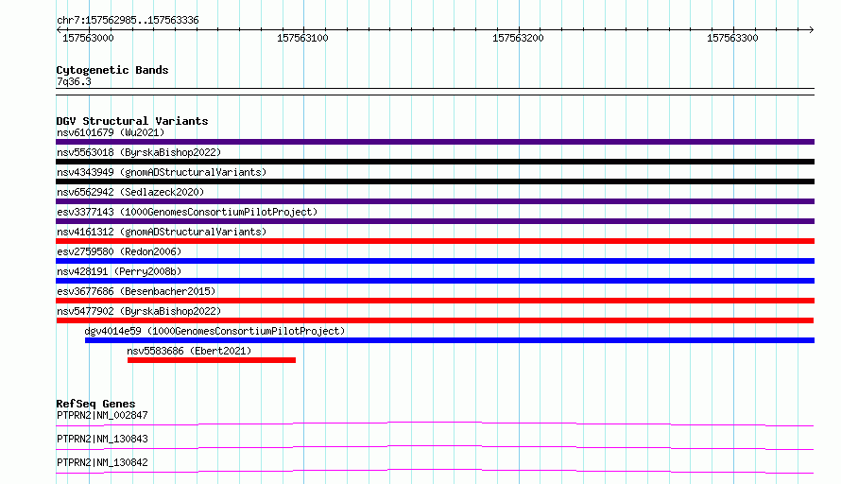
Task: Select the esv3377143 purple variant bar
Action: coord(435,221)
